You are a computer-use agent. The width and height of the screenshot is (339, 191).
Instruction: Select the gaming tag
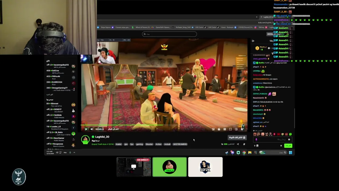pos(140,144)
